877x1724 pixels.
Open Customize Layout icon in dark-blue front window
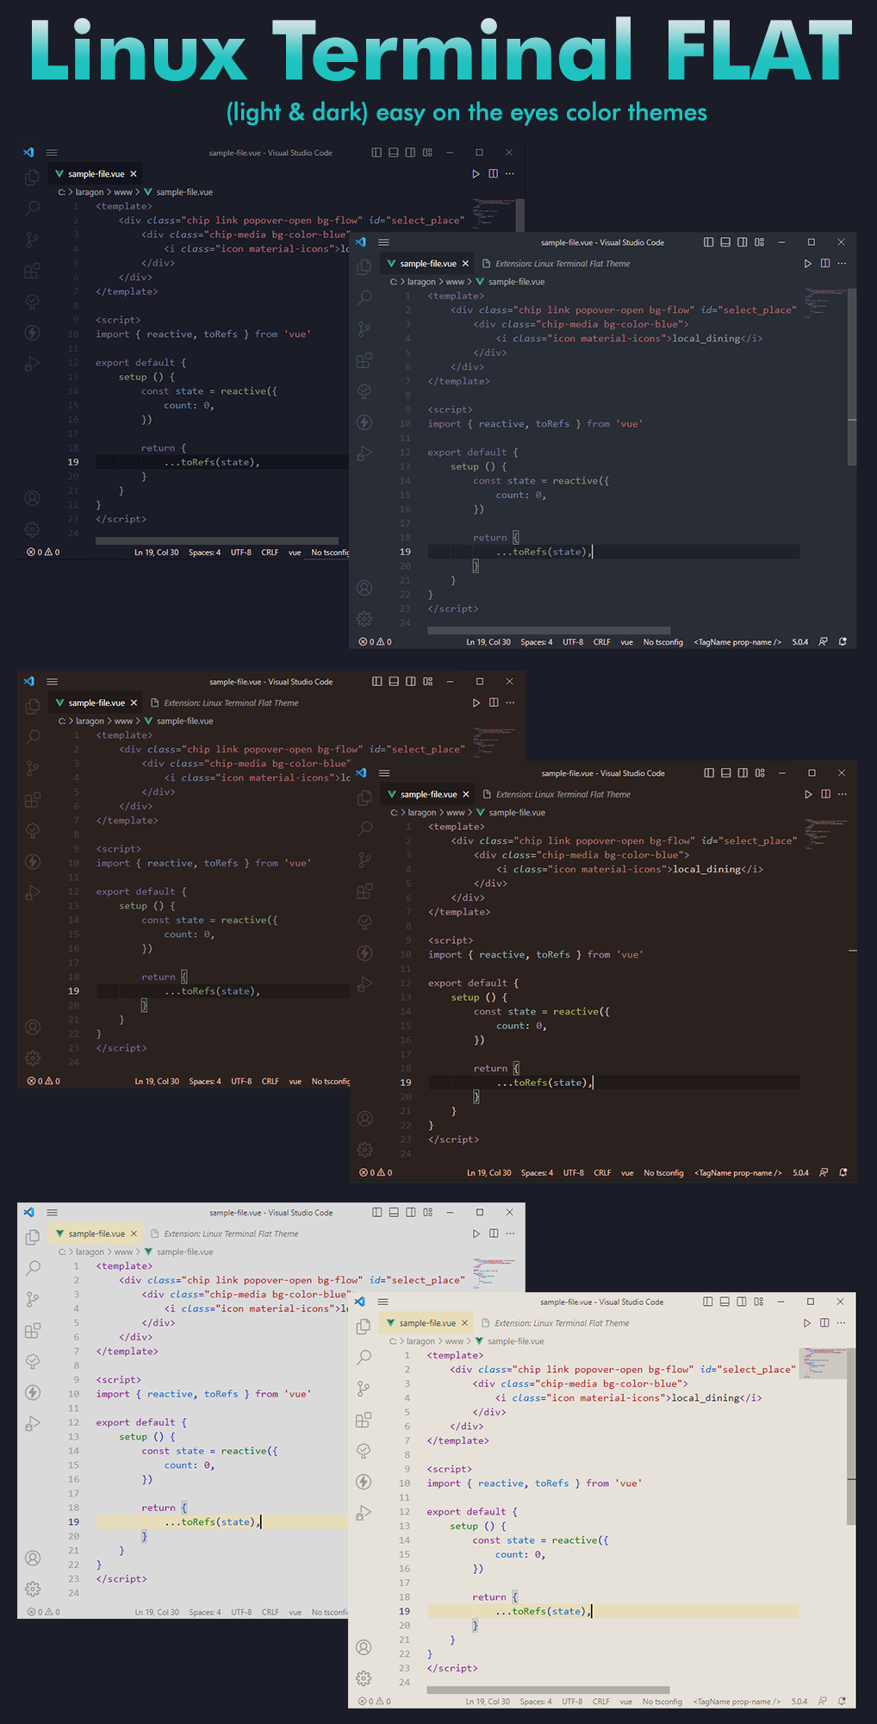click(x=759, y=242)
